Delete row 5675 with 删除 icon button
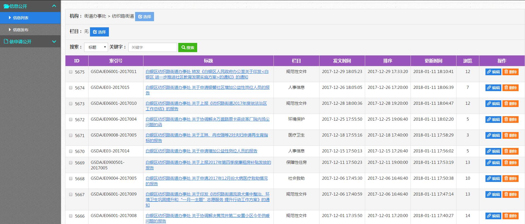This screenshot has height=224, width=525. (511, 72)
